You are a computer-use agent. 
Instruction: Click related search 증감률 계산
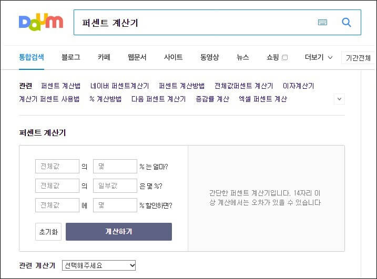(212, 99)
